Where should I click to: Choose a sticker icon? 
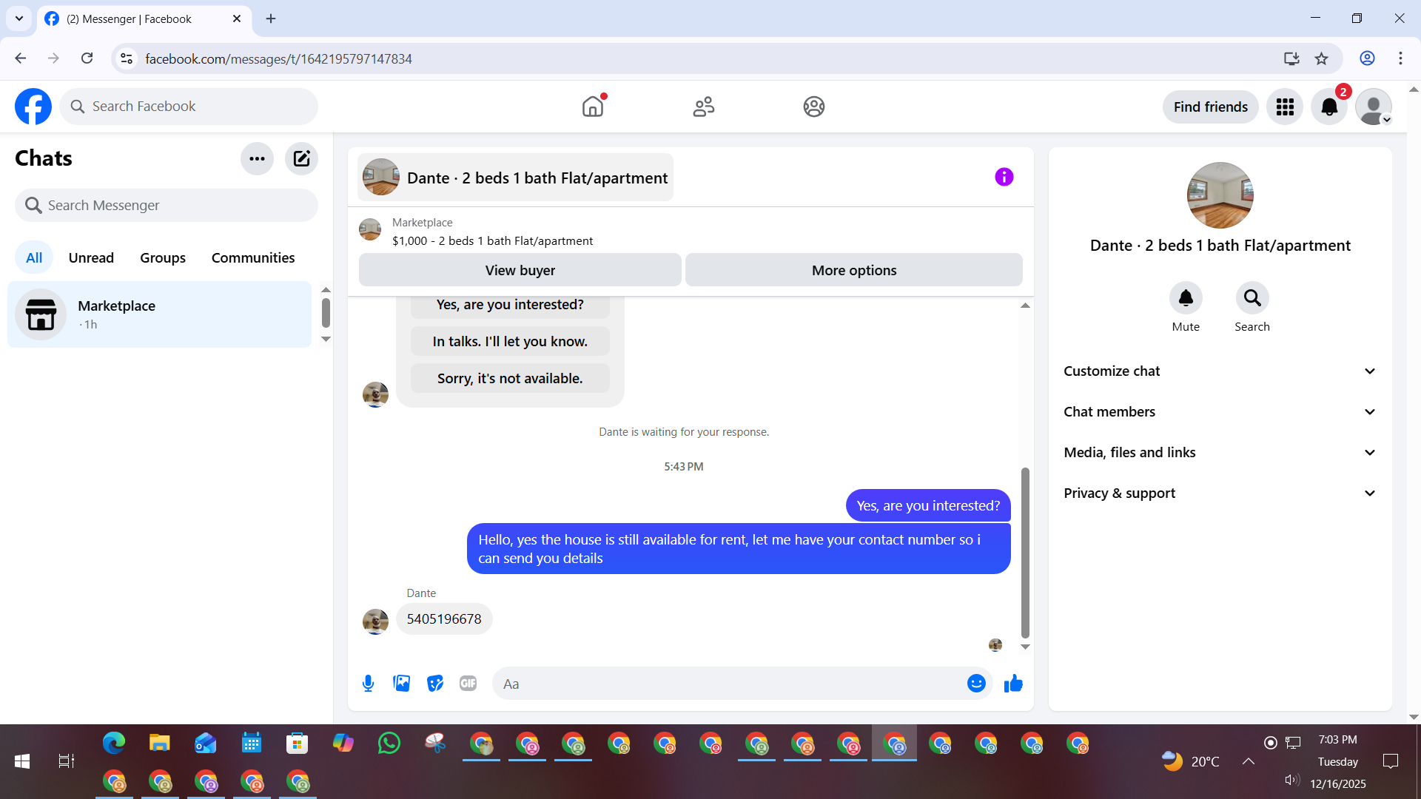(435, 684)
